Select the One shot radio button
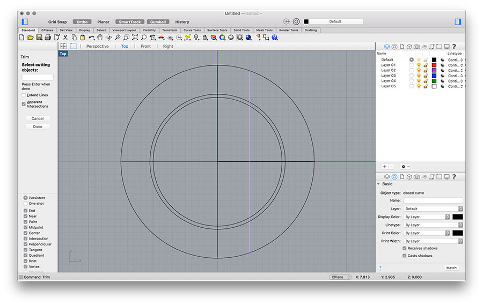This screenshot has height=306, width=483. 25,203
